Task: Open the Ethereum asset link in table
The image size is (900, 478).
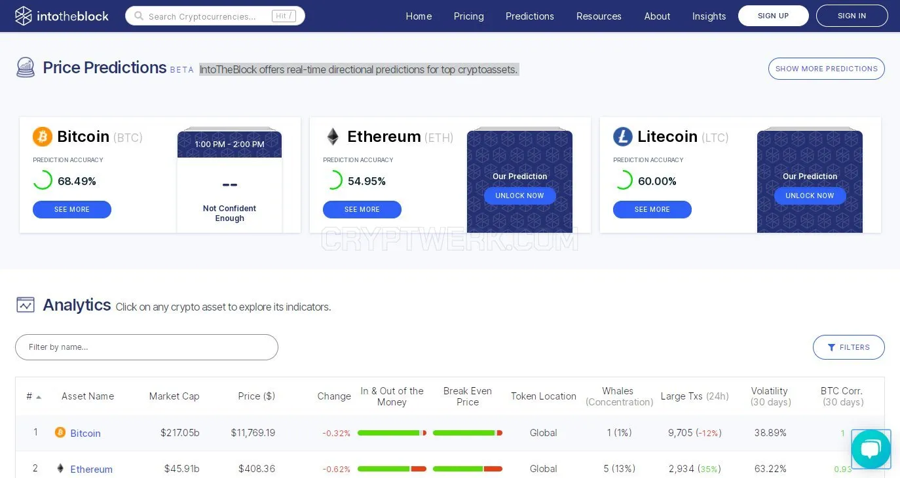Action: coord(92,469)
